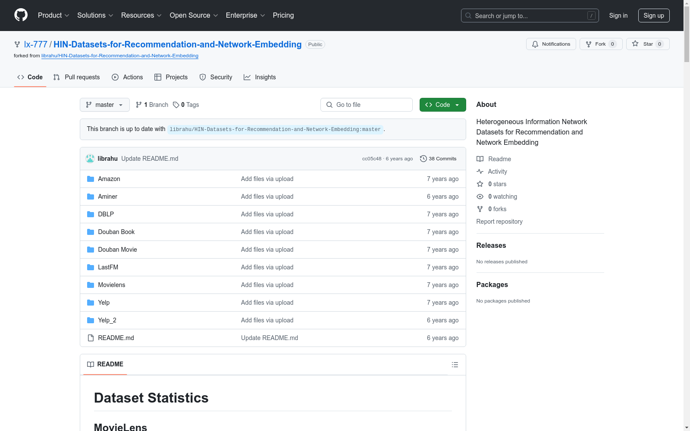Click the fork icon beside 0 forks
Viewport: 690px width, 431px height.
[x=480, y=209]
